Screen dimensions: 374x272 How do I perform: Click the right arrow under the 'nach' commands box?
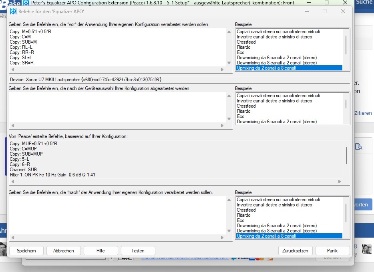pyautogui.click(x=222, y=238)
